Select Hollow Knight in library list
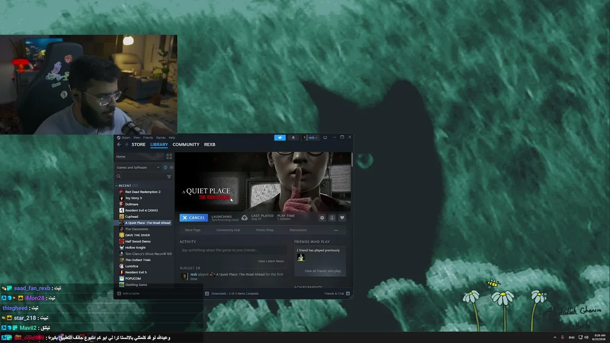 pyautogui.click(x=143, y=248)
